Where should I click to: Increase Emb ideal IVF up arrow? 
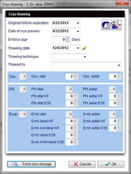[76, 120]
